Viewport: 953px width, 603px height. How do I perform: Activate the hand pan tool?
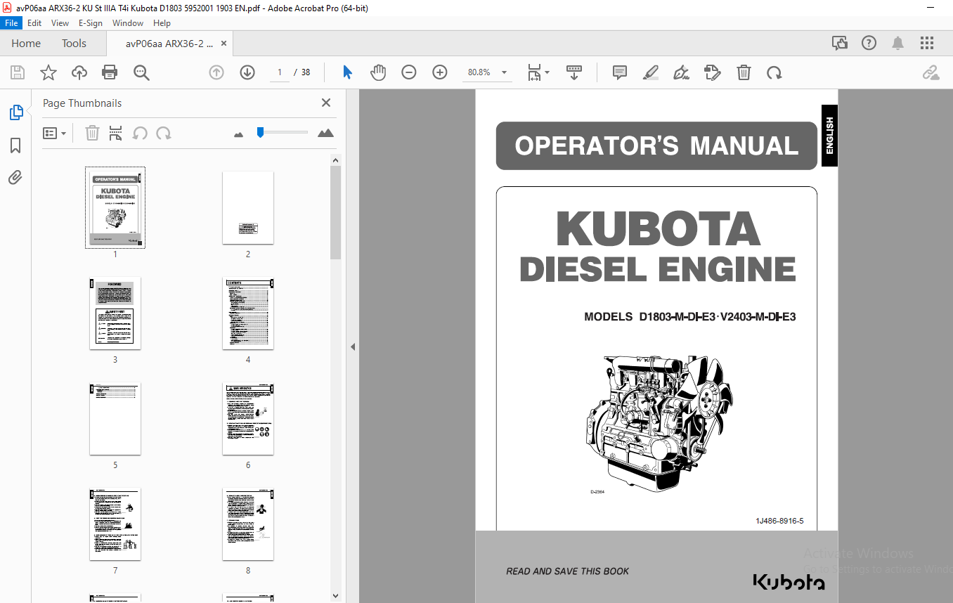(378, 72)
